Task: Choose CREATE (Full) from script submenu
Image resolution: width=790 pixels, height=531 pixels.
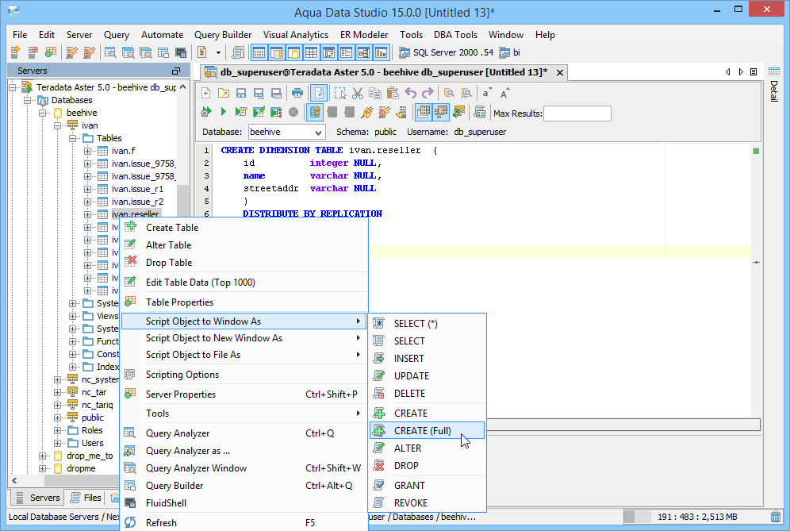Action: pos(428,431)
